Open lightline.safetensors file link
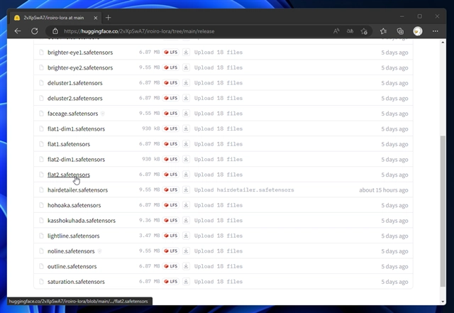The height and width of the screenshot is (313, 454). click(74, 236)
